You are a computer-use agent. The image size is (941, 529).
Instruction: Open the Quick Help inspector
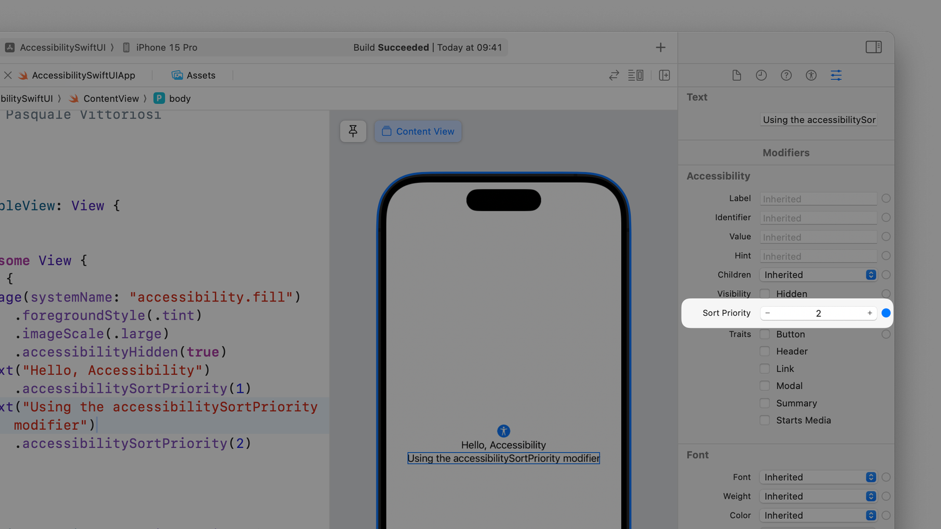[786, 75]
